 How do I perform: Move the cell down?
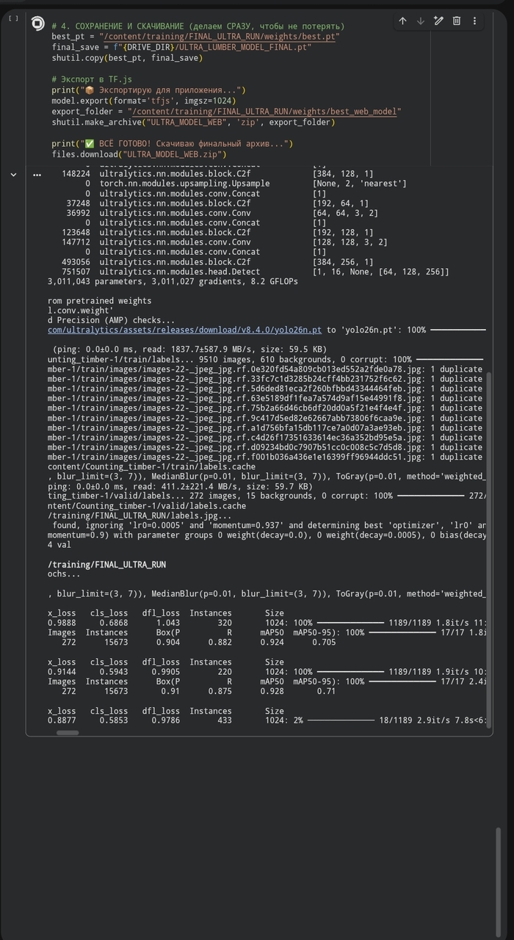[x=421, y=21]
